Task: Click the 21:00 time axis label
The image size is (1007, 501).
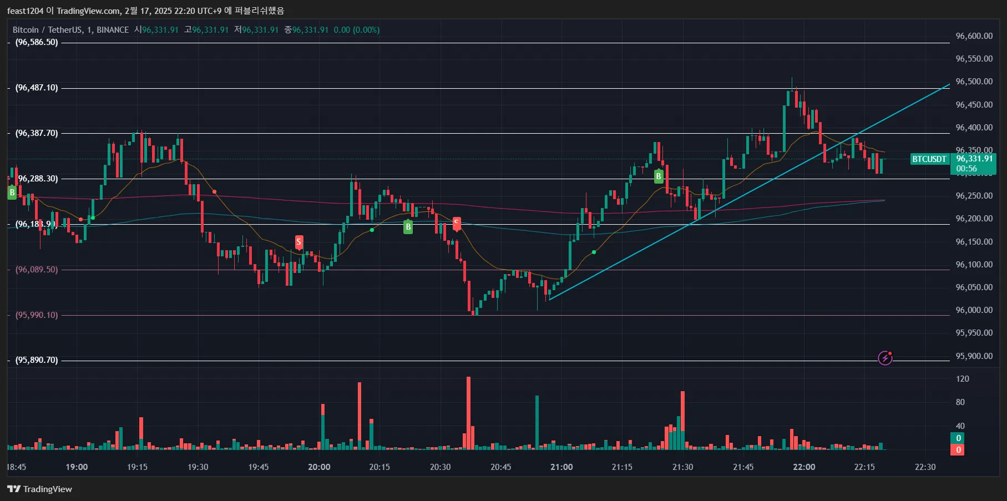Action: point(561,467)
